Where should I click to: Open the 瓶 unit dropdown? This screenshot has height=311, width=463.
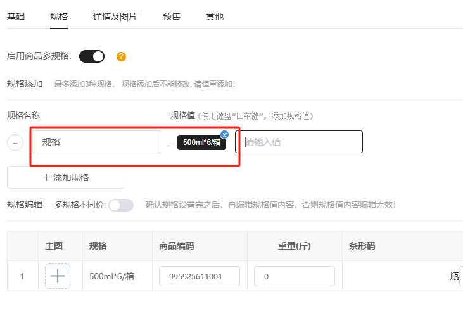click(x=456, y=276)
